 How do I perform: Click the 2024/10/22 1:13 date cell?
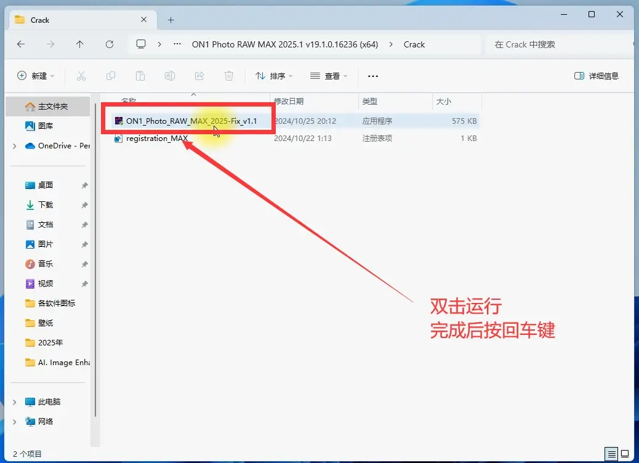click(303, 138)
